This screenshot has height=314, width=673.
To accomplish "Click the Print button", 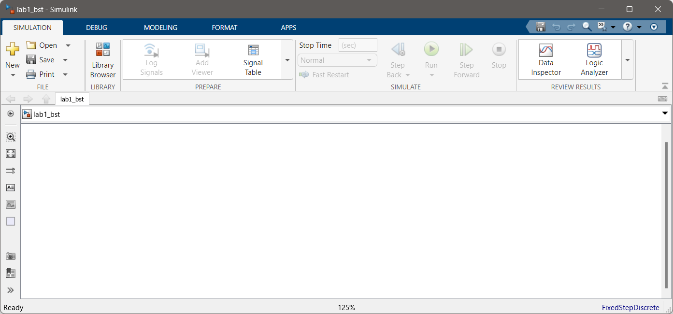I will [40, 74].
